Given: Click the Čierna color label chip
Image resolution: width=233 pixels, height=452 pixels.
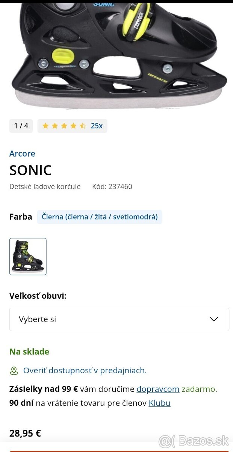Looking at the screenshot, I should [100, 217].
